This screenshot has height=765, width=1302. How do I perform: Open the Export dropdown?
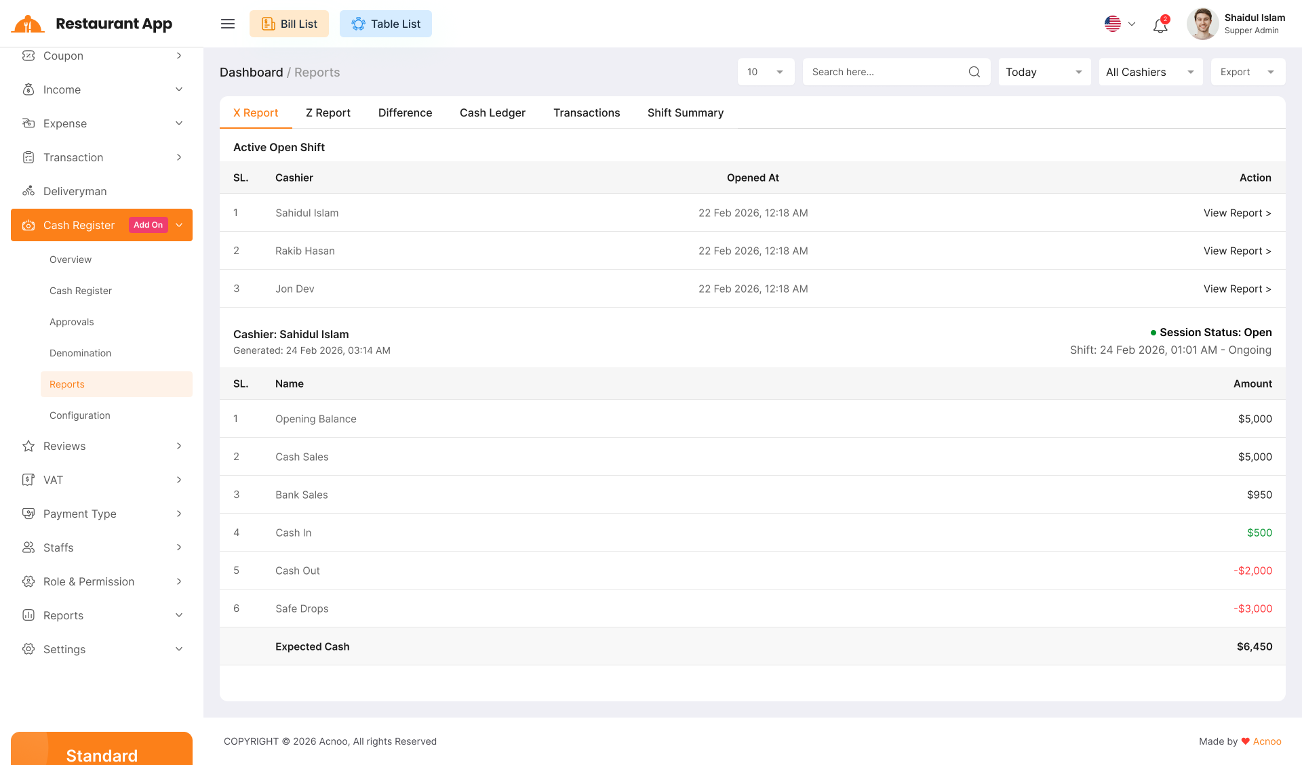point(1248,72)
